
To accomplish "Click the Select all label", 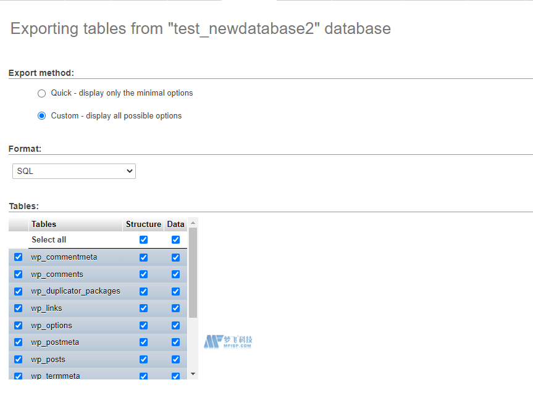I will point(49,240).
